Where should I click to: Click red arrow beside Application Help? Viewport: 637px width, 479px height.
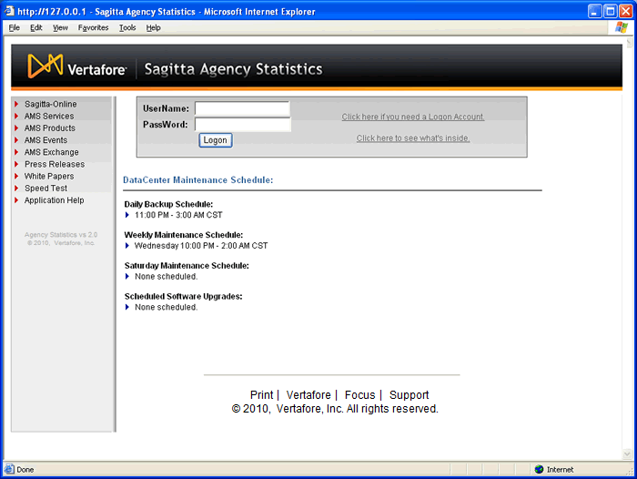click(16, 200)
